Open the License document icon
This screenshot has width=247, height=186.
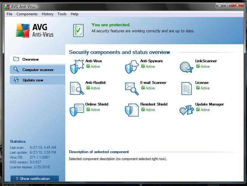(187, 88)
